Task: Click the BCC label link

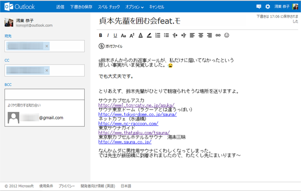Action: 8,84
